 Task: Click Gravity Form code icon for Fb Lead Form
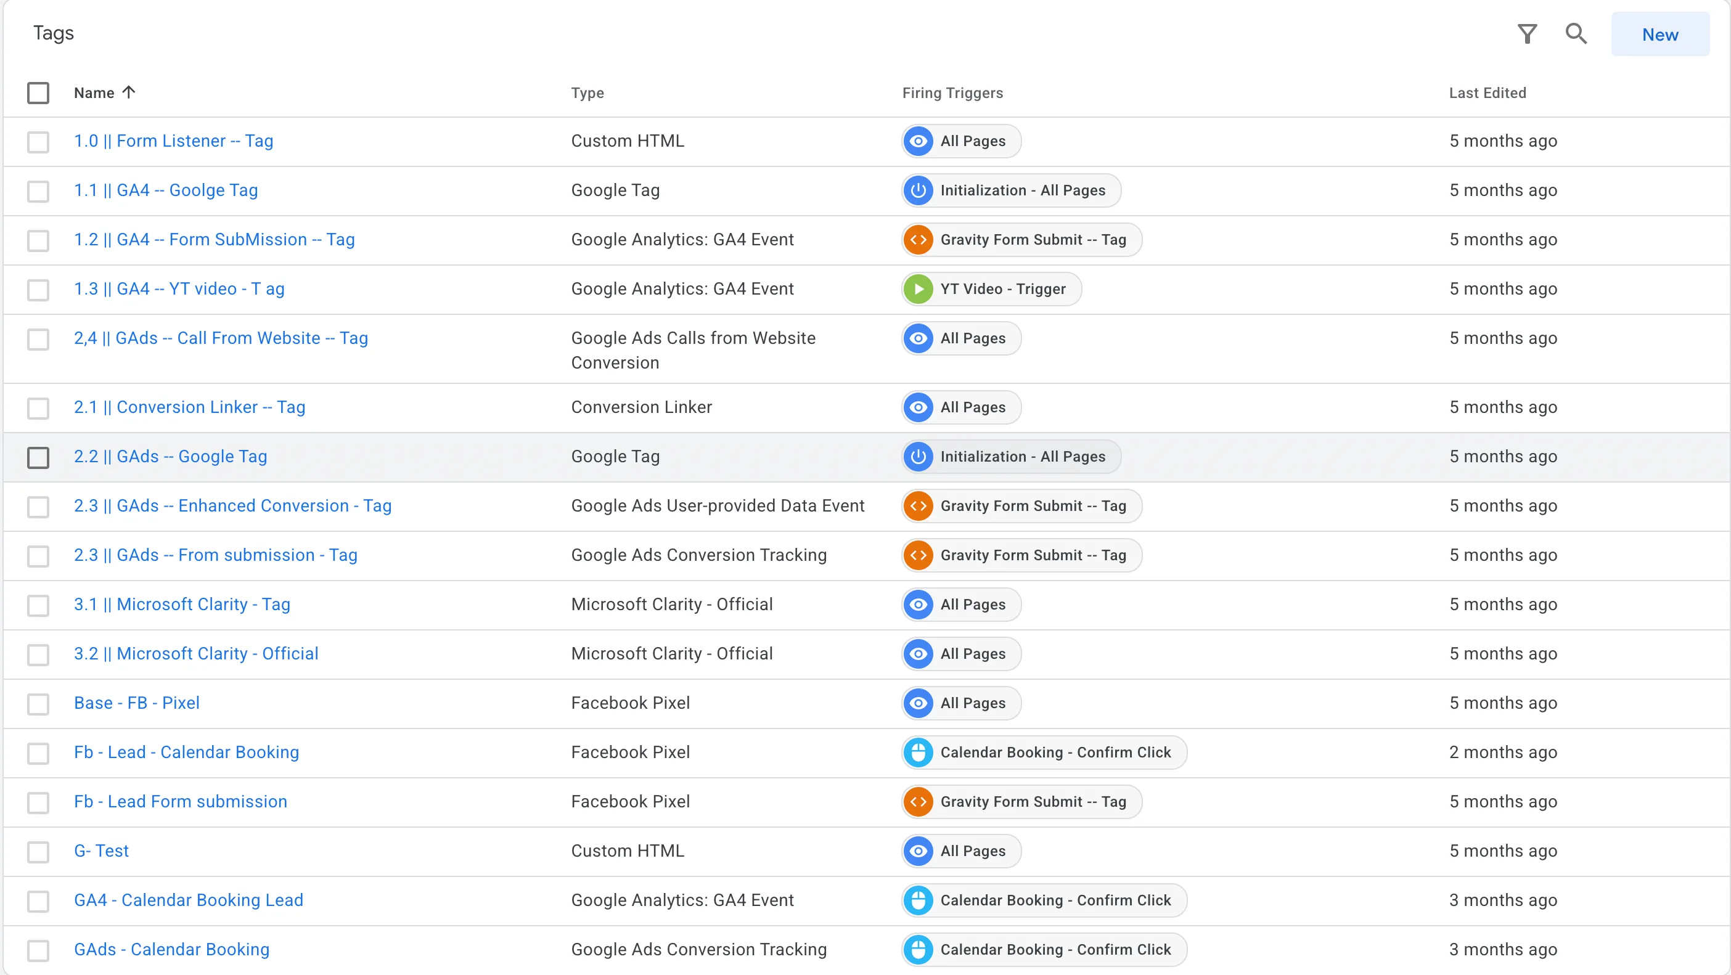tap(918, 801)
